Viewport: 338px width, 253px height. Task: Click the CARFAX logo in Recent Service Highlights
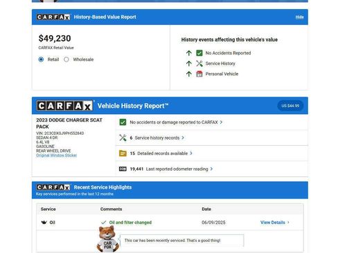click(53, 187)
